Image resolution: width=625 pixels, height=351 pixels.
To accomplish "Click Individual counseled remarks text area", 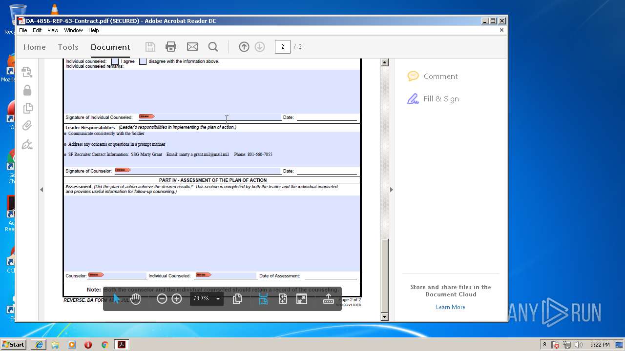I will [x=212, y=91].
